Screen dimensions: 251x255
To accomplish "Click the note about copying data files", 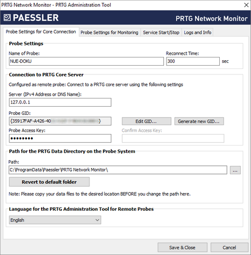I will (100, 194).
